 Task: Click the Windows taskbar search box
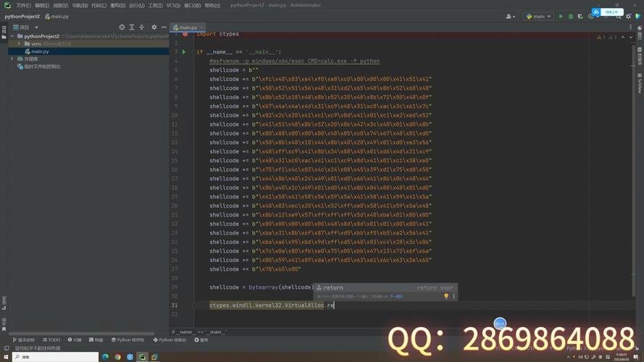point(55,357)
